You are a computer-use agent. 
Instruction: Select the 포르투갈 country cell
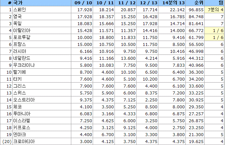tap(42, 37)
